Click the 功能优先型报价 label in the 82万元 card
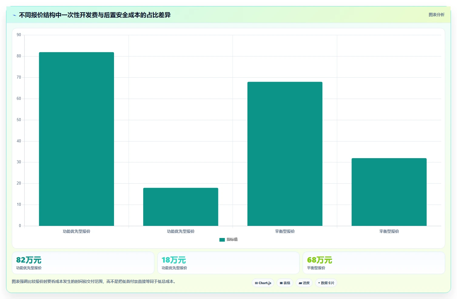457x299 pixels. point(29,268)
